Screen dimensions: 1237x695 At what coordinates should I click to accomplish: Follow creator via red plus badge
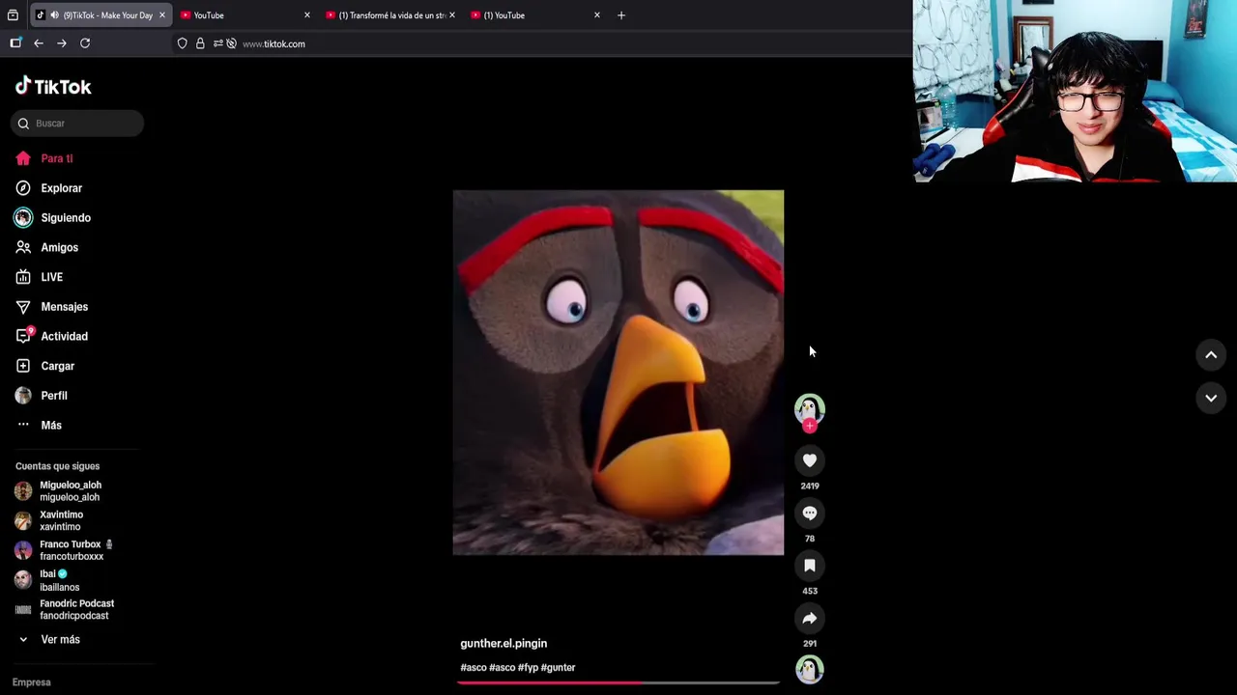pos(810,427)
